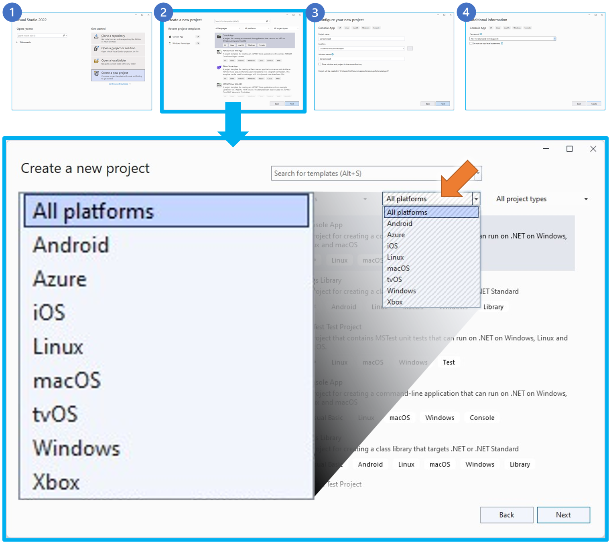
Task: Click the Solution name input field
Action: click(361, 59)
